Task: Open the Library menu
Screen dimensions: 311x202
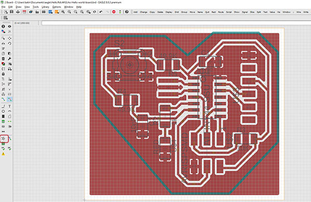Action: 46,7
